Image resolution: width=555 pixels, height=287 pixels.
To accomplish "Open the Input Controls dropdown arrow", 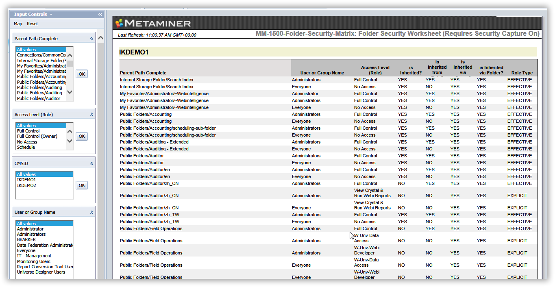I will pyautogui.click(x=51, y=15).
